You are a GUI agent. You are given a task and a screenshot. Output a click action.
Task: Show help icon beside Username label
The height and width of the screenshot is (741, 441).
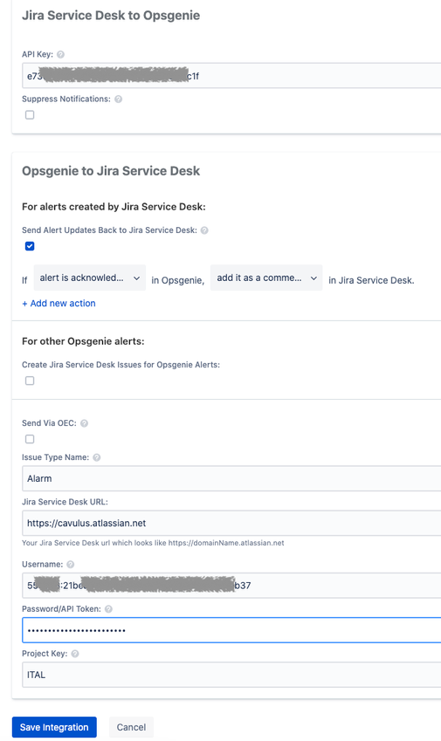71,565
